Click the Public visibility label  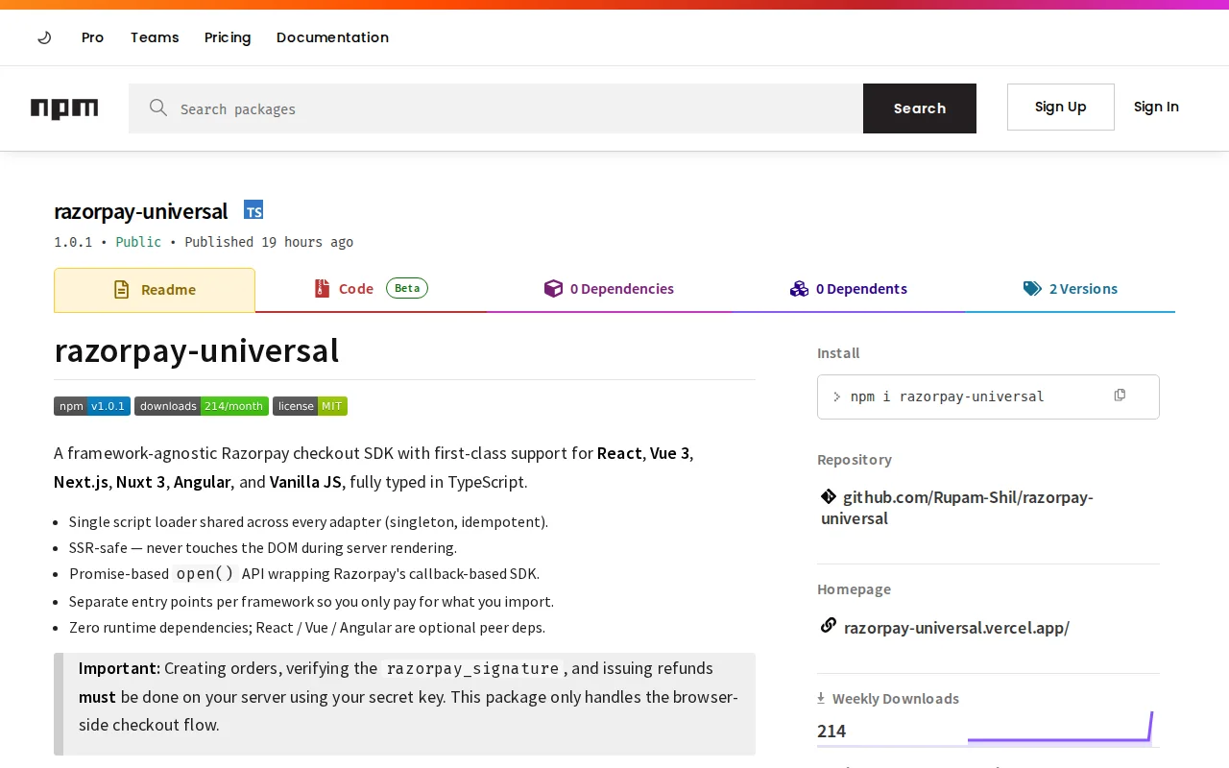coord(138,242)
